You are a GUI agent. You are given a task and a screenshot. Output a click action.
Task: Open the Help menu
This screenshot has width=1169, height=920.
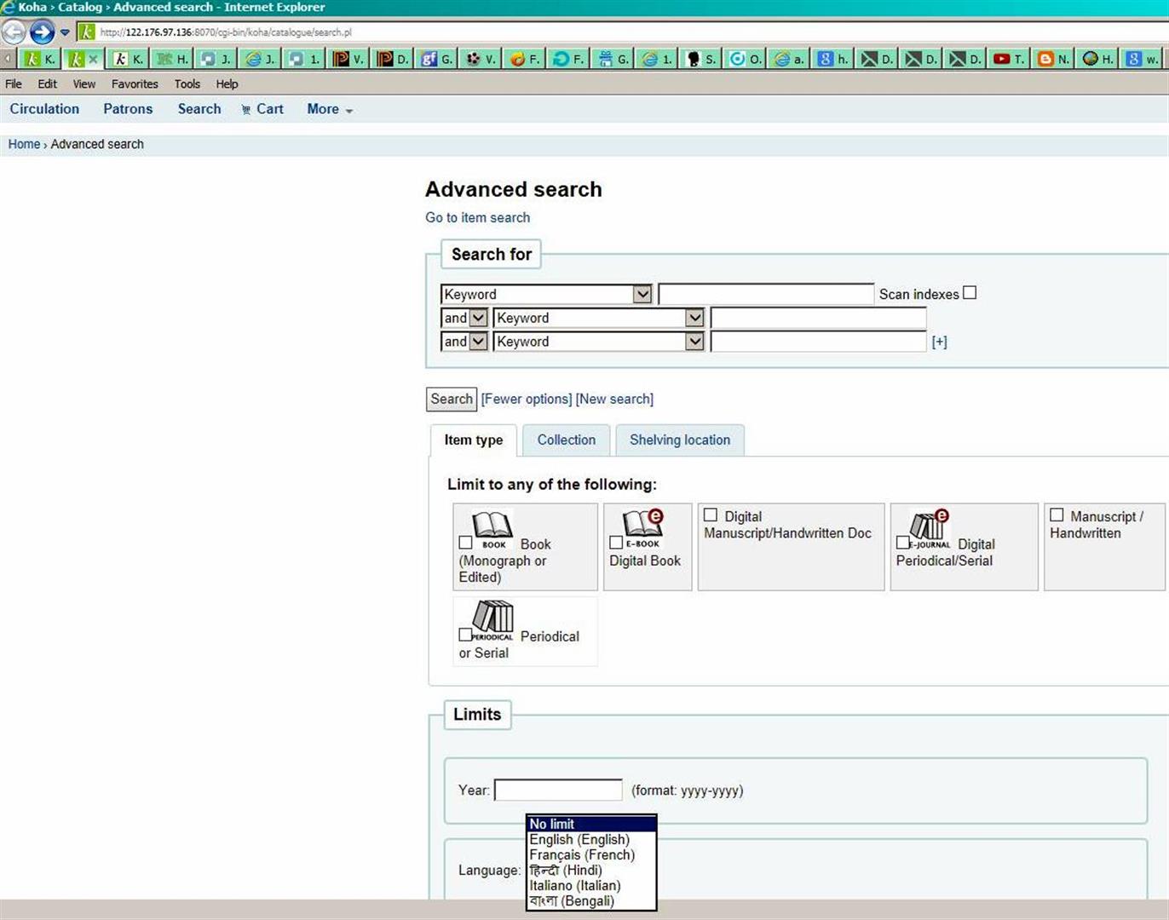point(227,84)
